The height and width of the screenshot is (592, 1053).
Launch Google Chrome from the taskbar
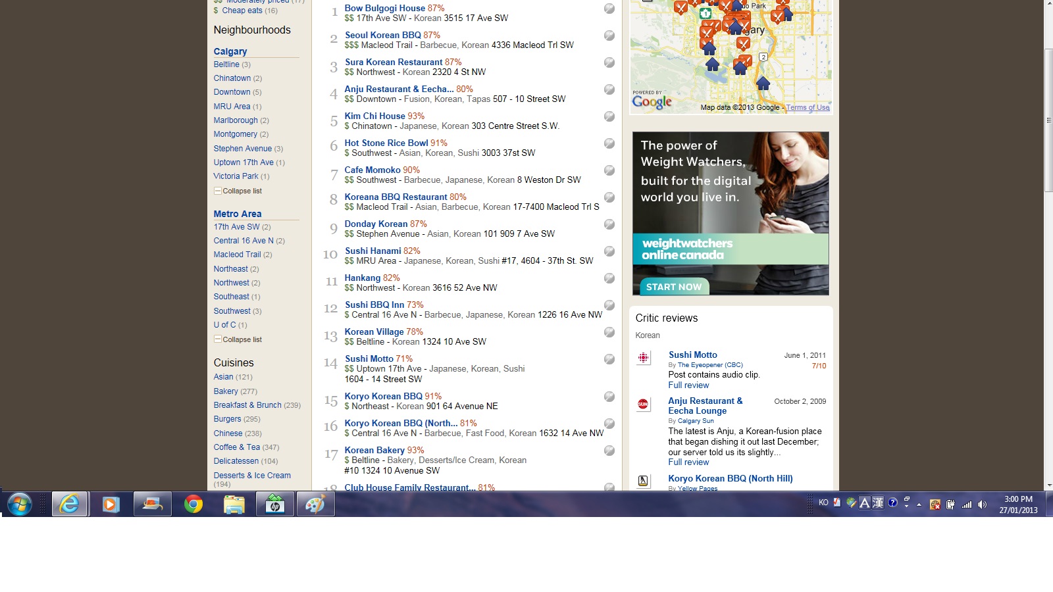[193, 505]
